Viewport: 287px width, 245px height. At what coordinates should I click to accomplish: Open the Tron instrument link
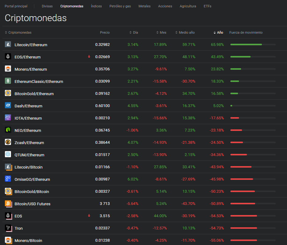coord(19,228)
